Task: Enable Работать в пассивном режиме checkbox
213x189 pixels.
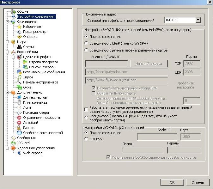Action: point(86,109)
